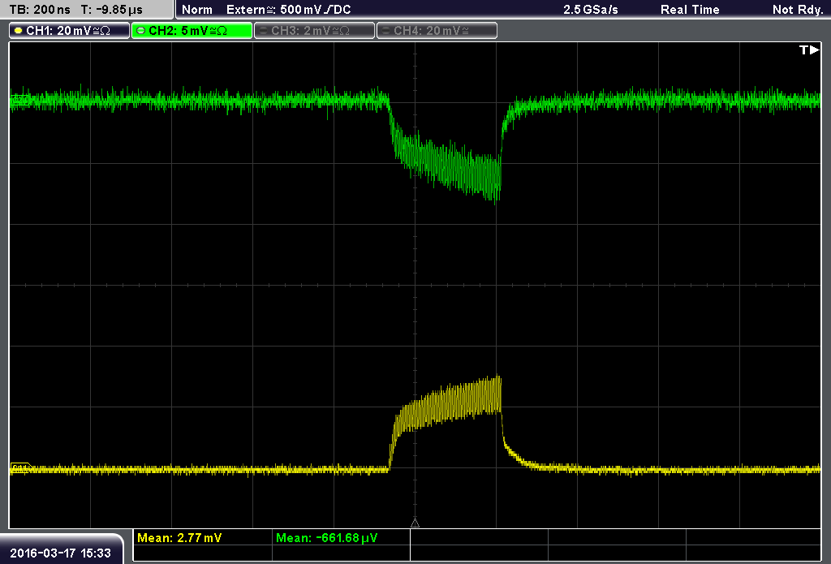Click the Real Time acquisition mode
Image resolution: width=831 pixels, height=564 pixels.
[x=690, y=10]
